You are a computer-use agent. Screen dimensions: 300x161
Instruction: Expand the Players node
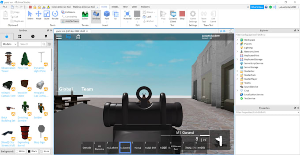click(x=237, y=44)
